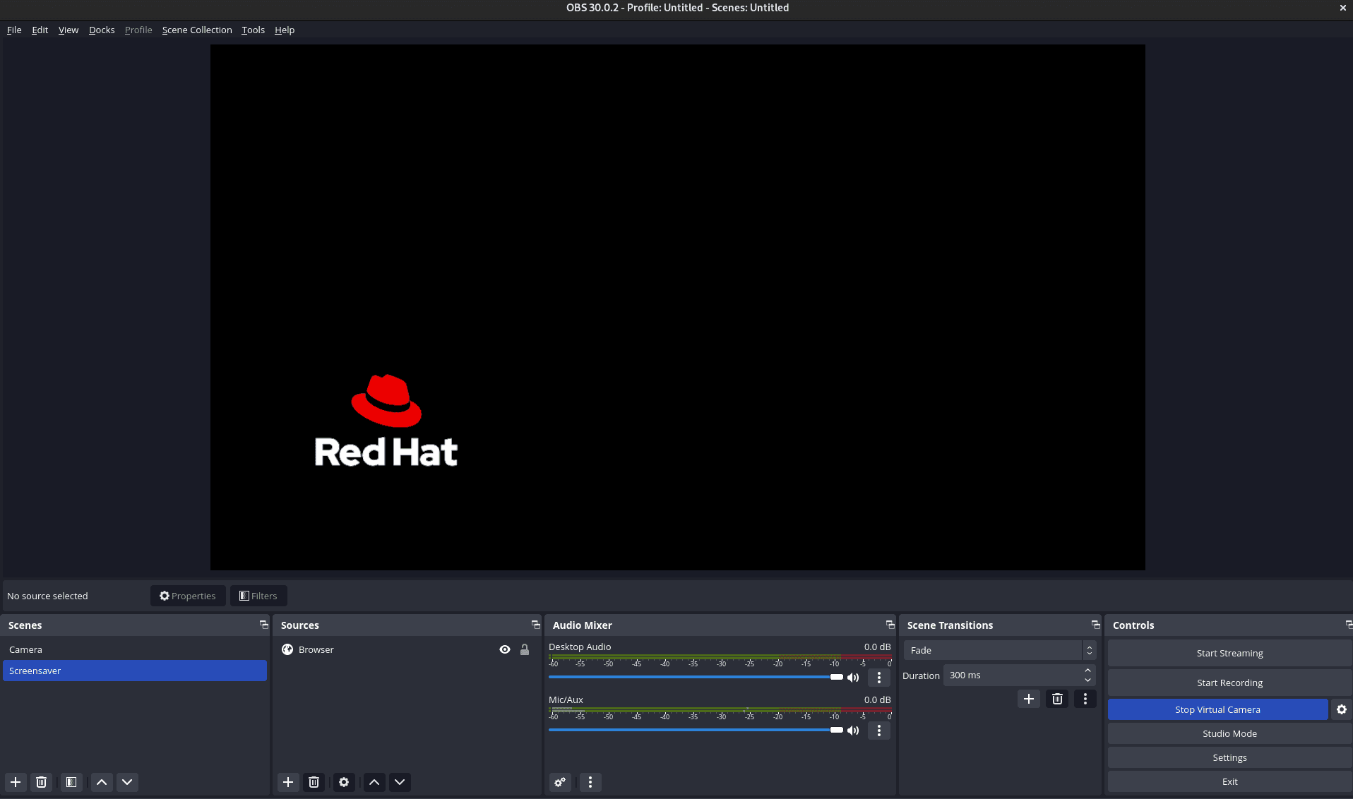The image size is (1353, 799).
Task: Increase transition duration with up stepper
Action: pos(1087,670)
